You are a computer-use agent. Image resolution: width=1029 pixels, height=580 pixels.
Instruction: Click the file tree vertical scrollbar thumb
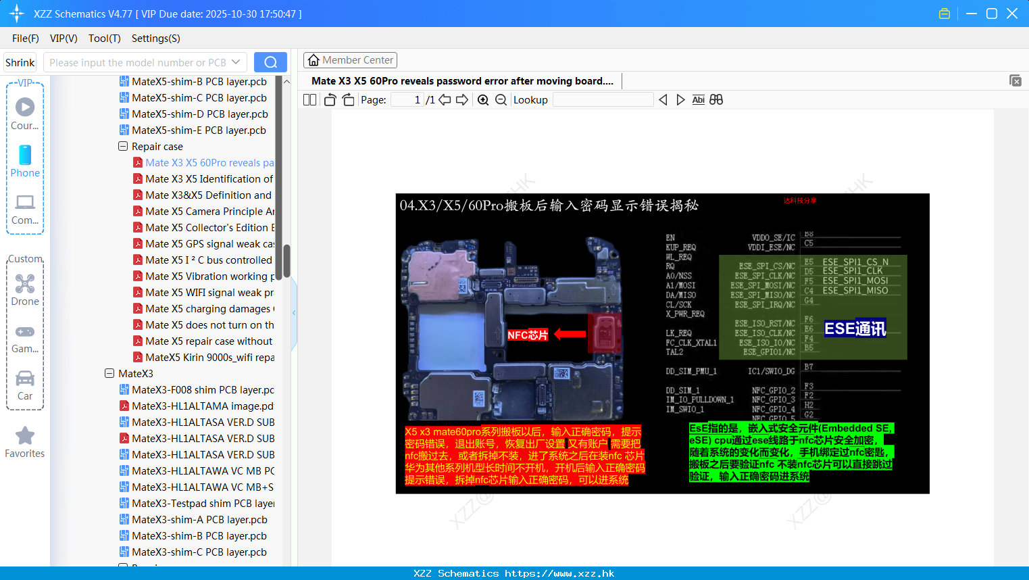(x=286, y=260)
